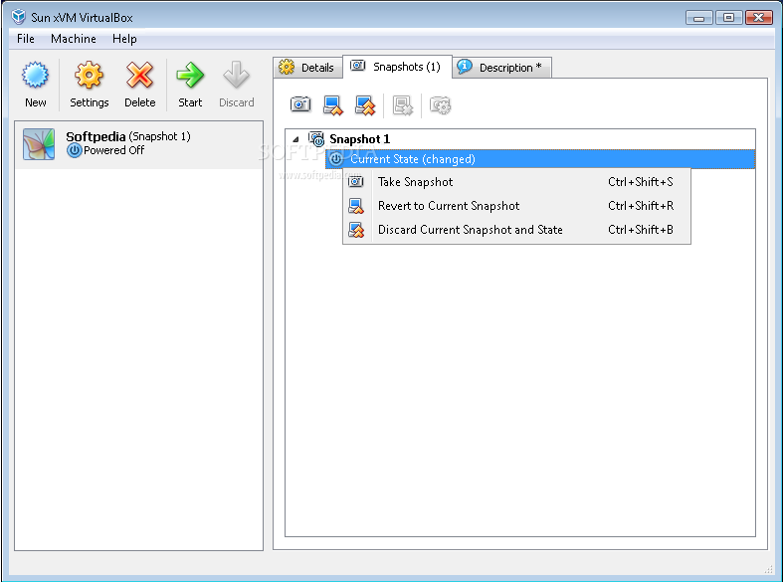
Task: Click icon next to Discard Current Snapshot and State
Action: point(356,230)
